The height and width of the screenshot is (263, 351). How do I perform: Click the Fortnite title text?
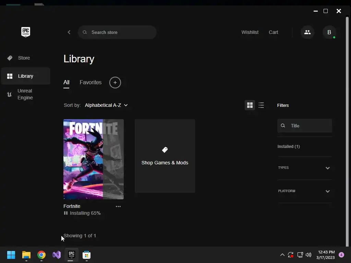coord(72,206)
